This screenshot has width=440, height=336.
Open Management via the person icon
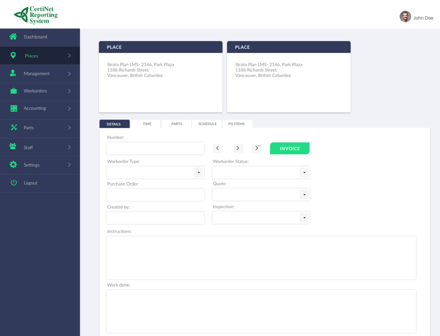(x=13, y=73)
